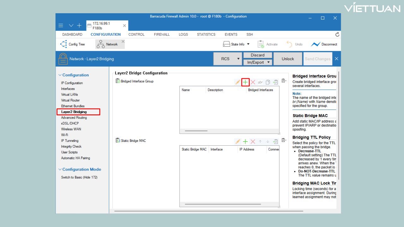Click Switch to Basic link
The height and width of the screenshot is (227, 404).
point(79,178)
